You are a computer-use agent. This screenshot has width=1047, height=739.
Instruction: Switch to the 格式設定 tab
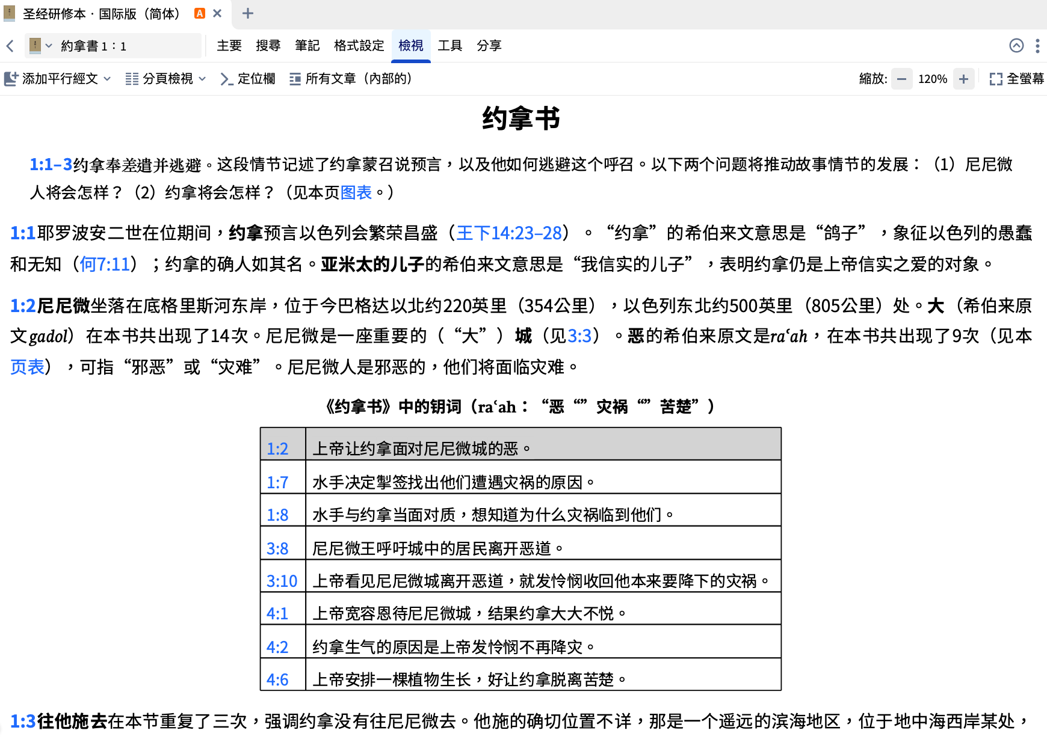(359, 46)
